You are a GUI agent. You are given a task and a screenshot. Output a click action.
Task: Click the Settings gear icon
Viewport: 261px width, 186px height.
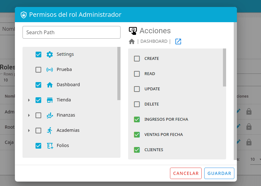point(49,55)
